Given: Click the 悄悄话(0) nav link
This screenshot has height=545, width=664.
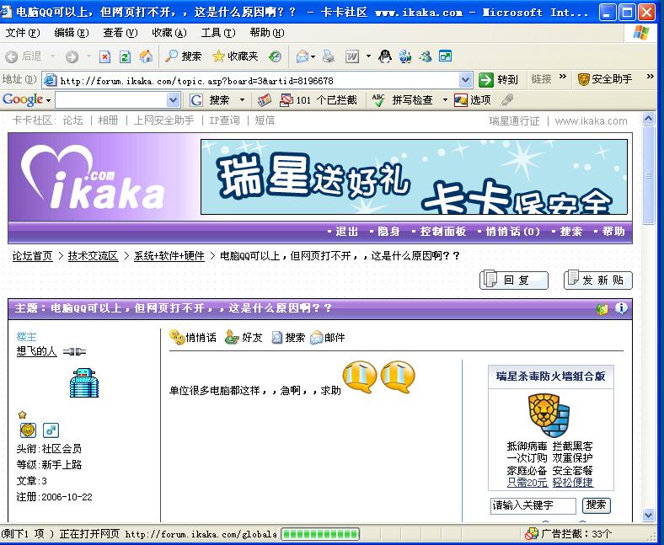Looking at the screenshot, I should click(512, 231).
